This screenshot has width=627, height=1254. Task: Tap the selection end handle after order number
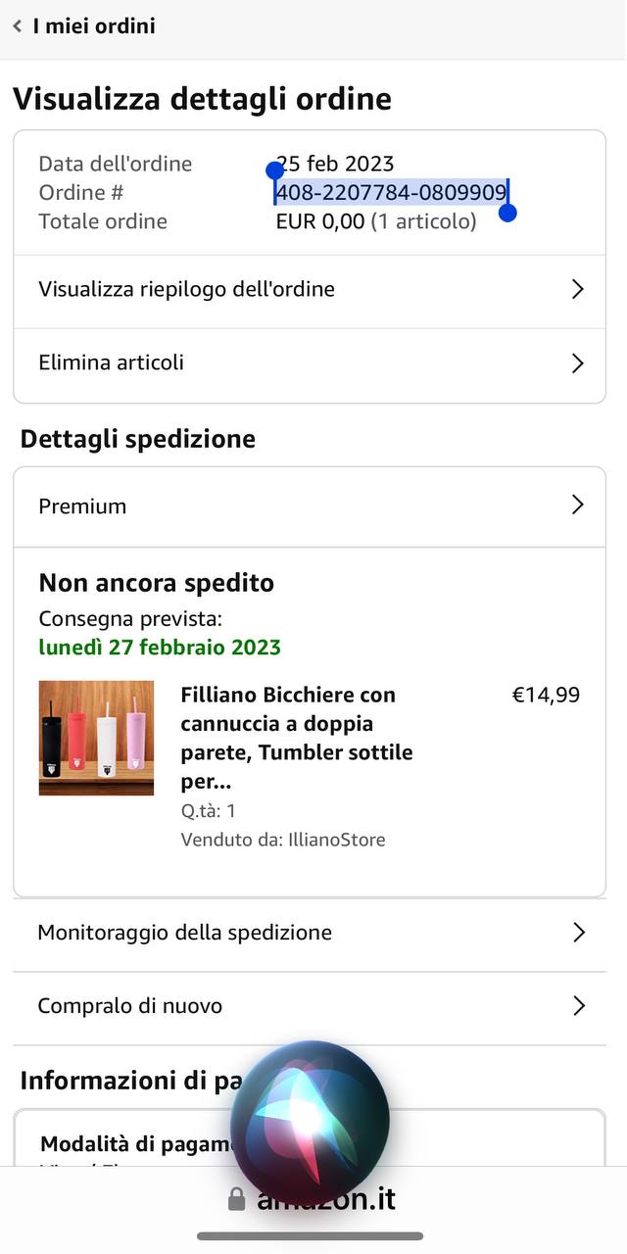click(507, 213)
